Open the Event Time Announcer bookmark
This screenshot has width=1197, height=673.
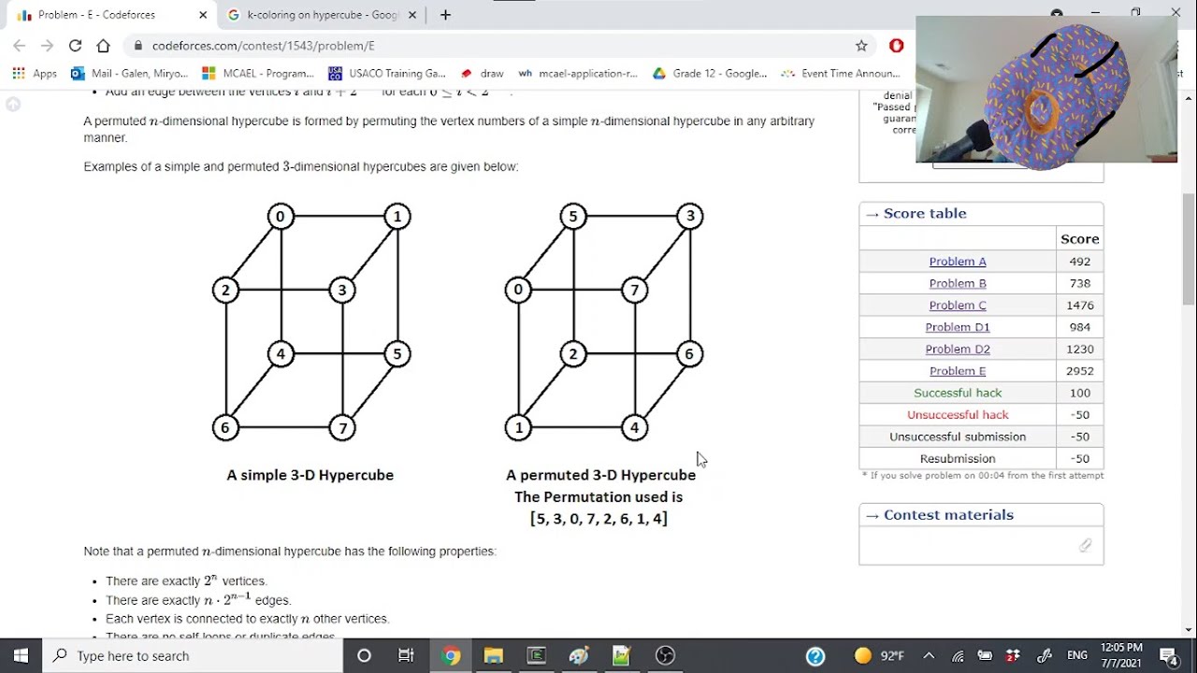click(x=841, y=73)
